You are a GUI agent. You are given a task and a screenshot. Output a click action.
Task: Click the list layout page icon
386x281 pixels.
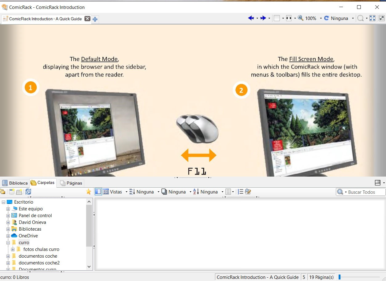click(228, 192)
